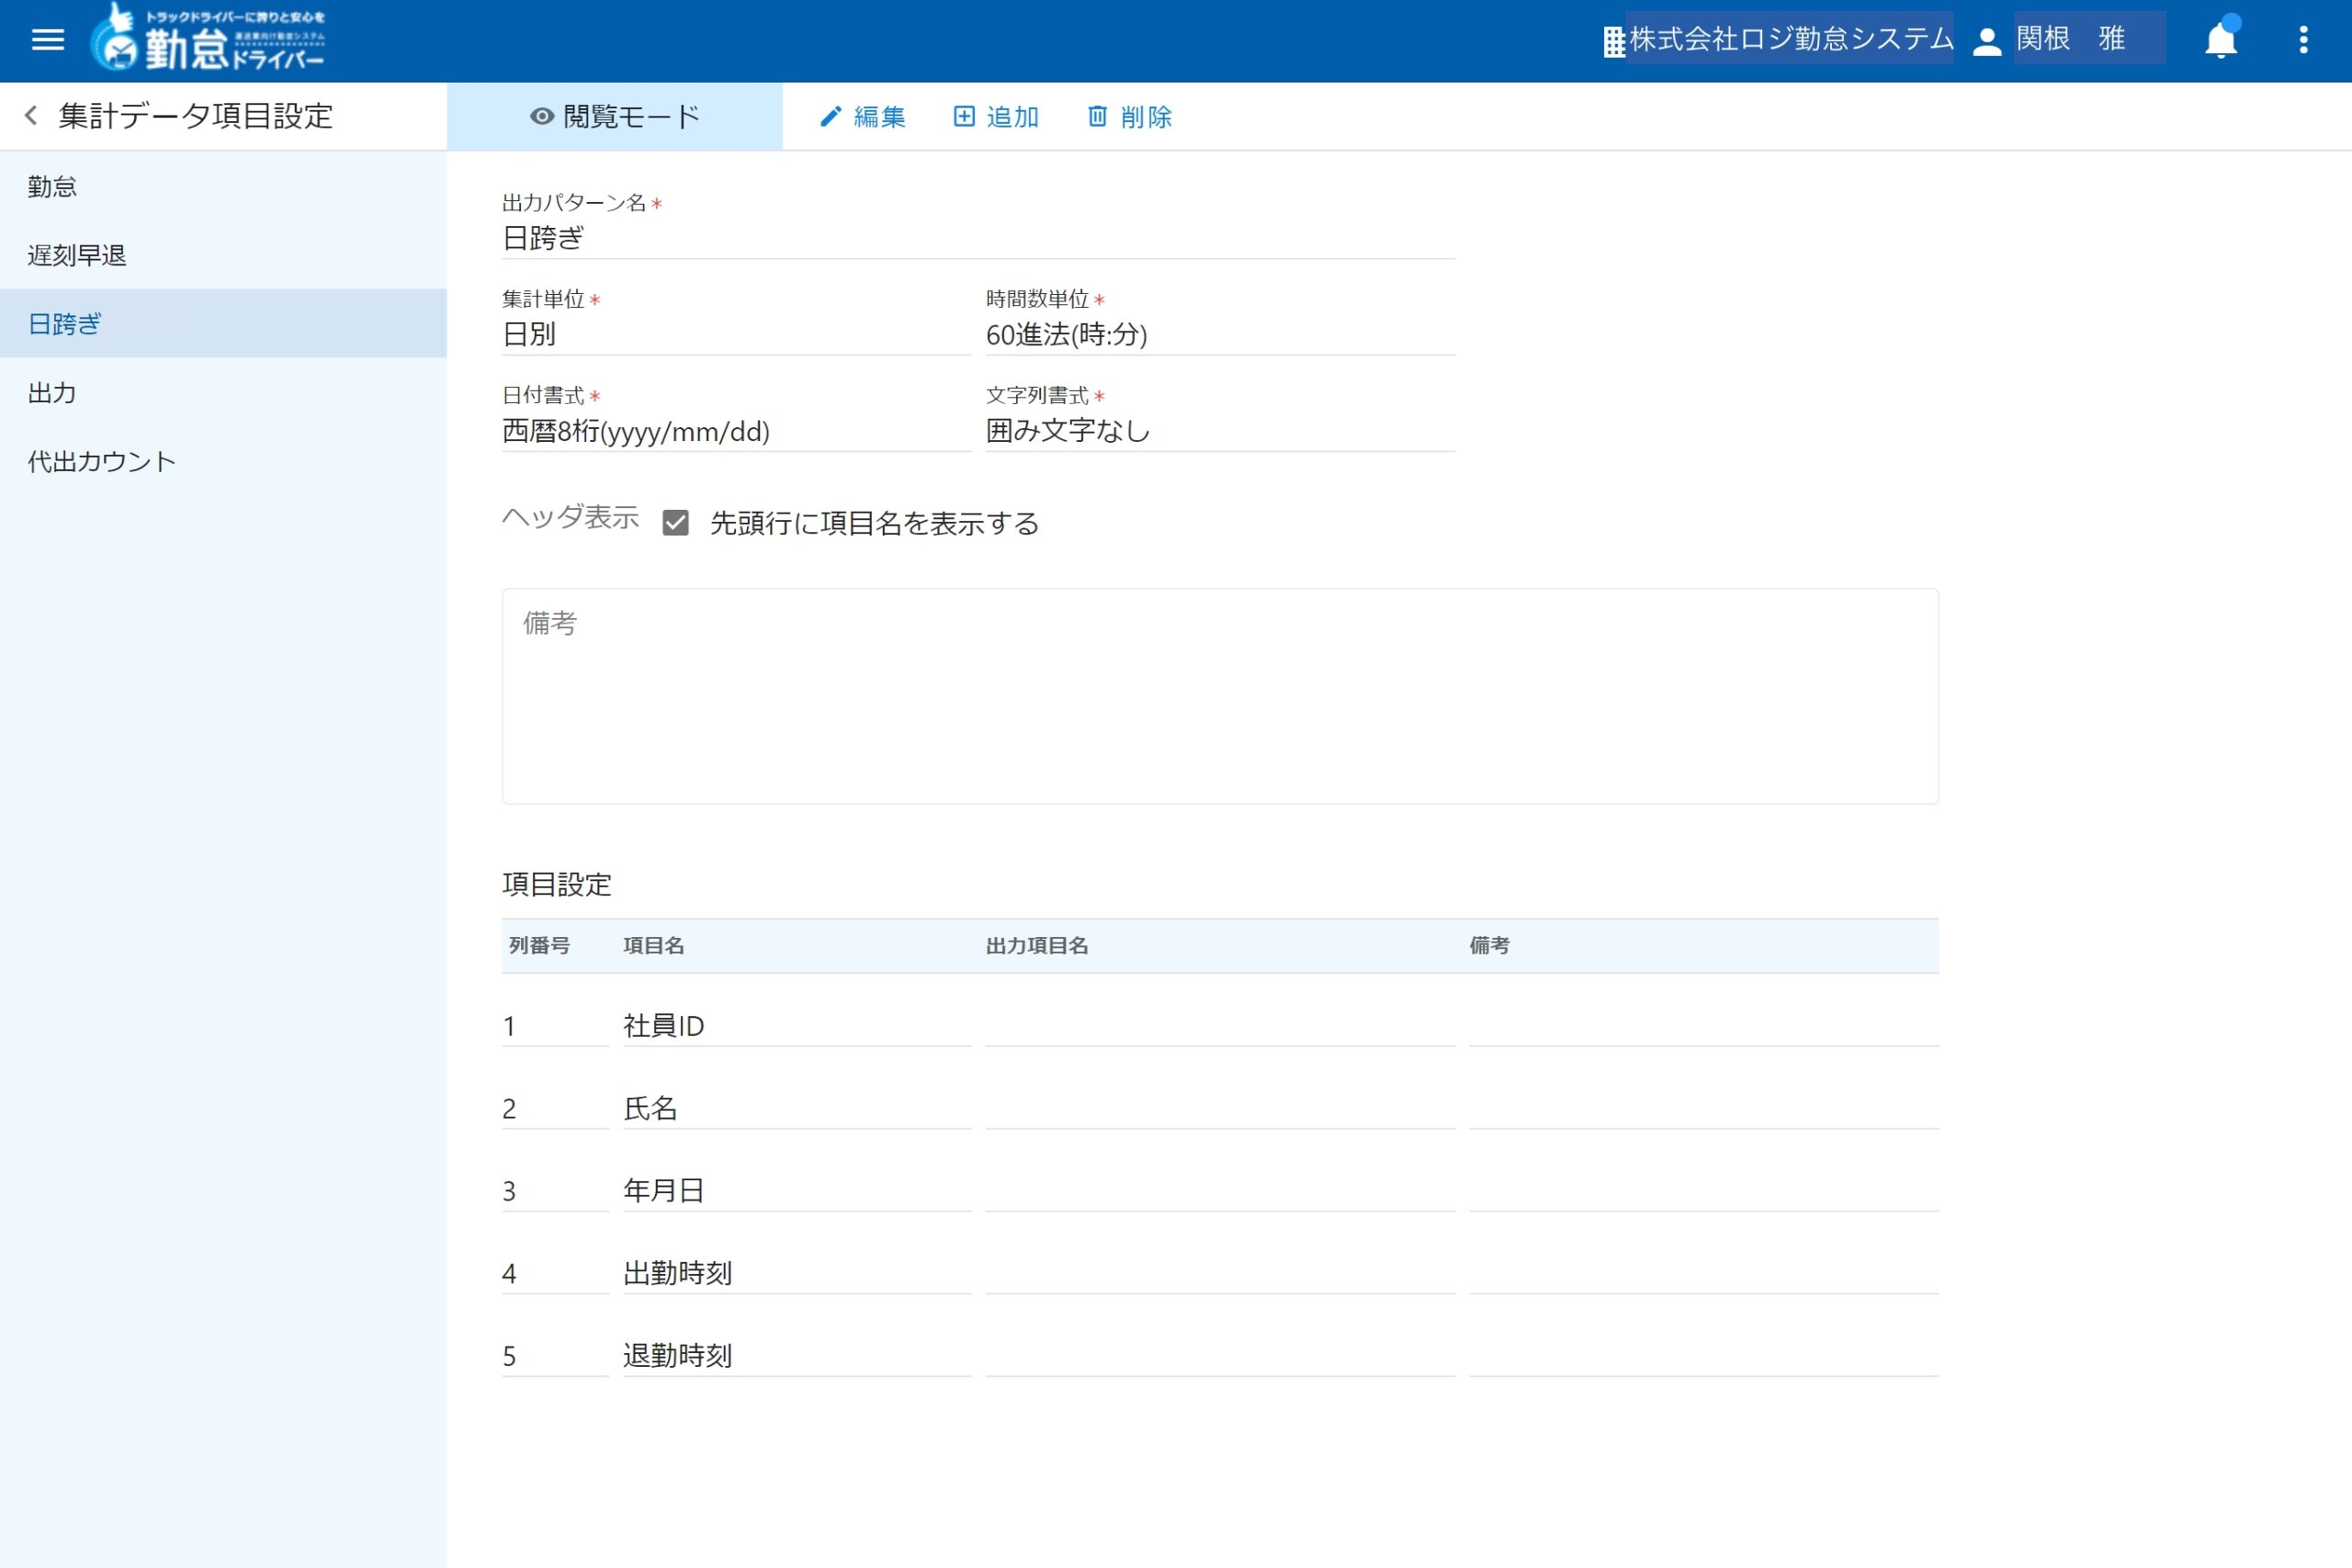The image size is (2352, 1568).
Task: Click company name 株式会社ロジ勤怠システム
Action: pos(1791,39)
